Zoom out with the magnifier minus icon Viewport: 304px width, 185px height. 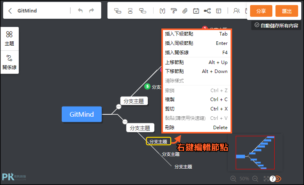[x=255, y=179]
